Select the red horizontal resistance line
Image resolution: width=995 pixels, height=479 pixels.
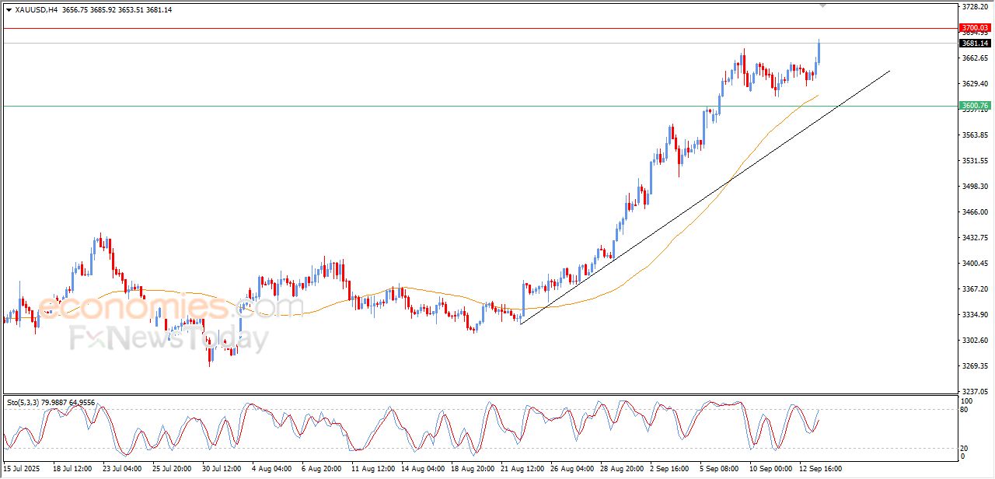[466, 28]
